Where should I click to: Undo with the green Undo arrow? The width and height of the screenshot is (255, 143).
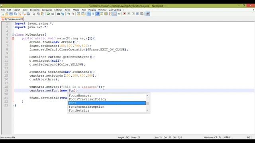point(48,14)
